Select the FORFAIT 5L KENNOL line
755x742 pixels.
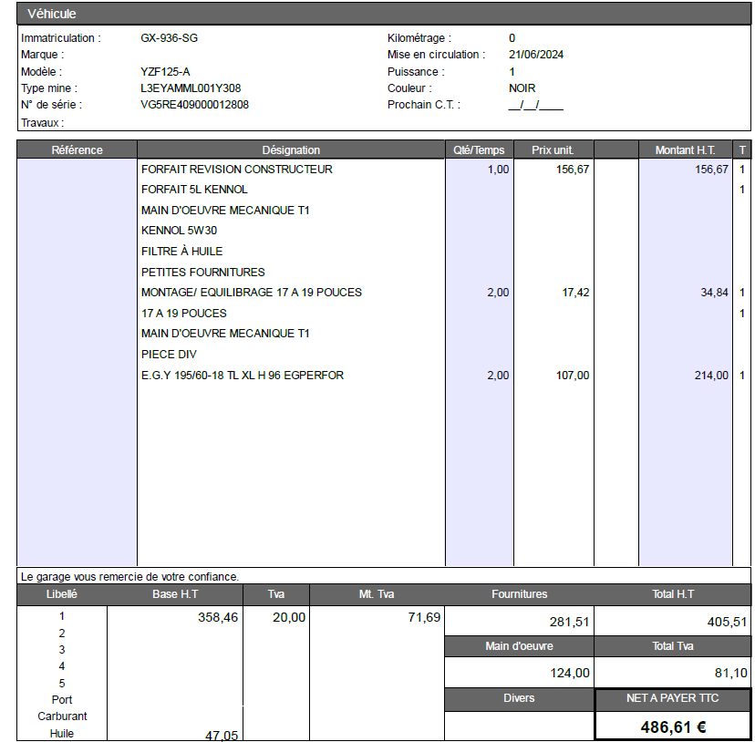pyautogui.click(x=194, y=190)
